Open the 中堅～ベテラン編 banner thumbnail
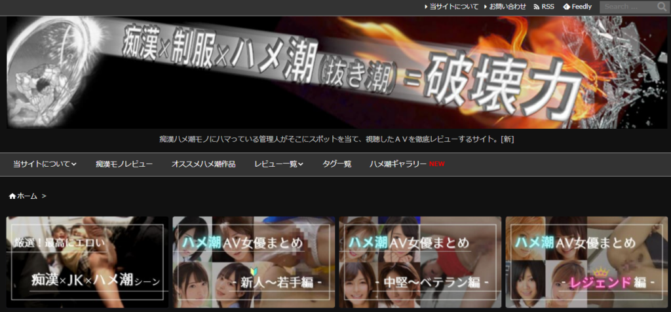Viewport: 671px width, 312px height. (420, 262)
